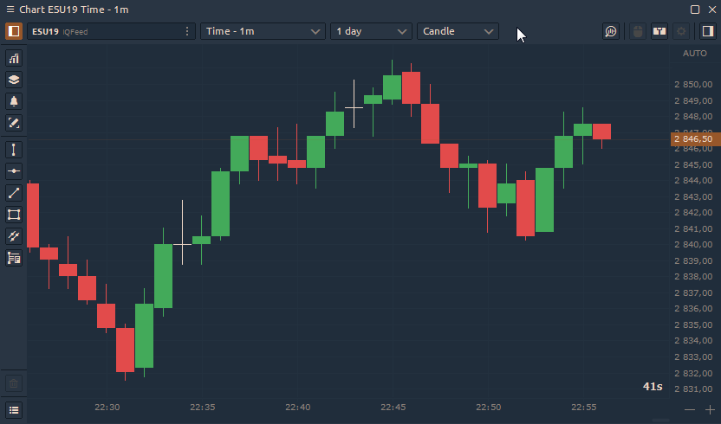Image resolution: width=721 pixels, height=424 pixels.
Task: Open the 1 day period dropdown
Action: [371, 31]
